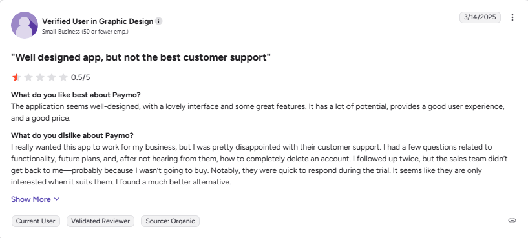Open the "Well designed app" review title
528x238 pixels.
coord(141,57)
